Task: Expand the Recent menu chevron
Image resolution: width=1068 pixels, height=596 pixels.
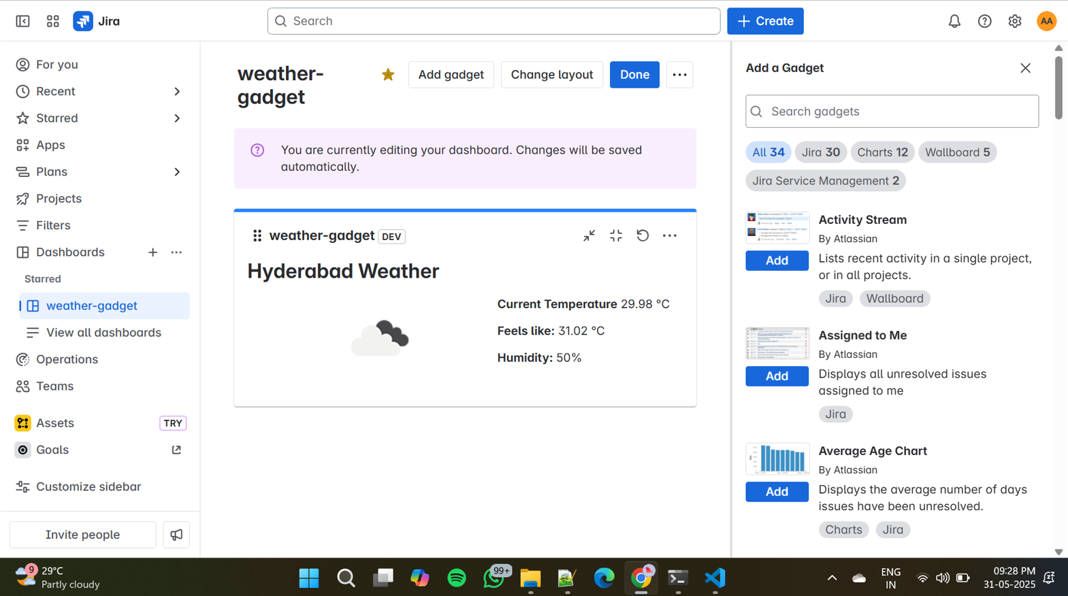Action: click(177, 91)
